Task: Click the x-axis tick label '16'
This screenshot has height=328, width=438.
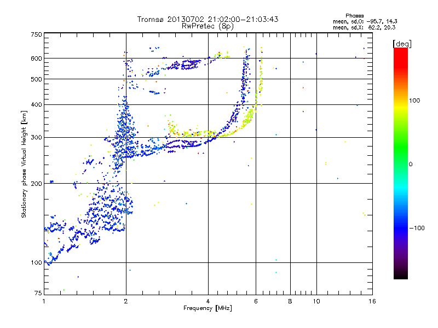Action: click(x=372, y=301)
